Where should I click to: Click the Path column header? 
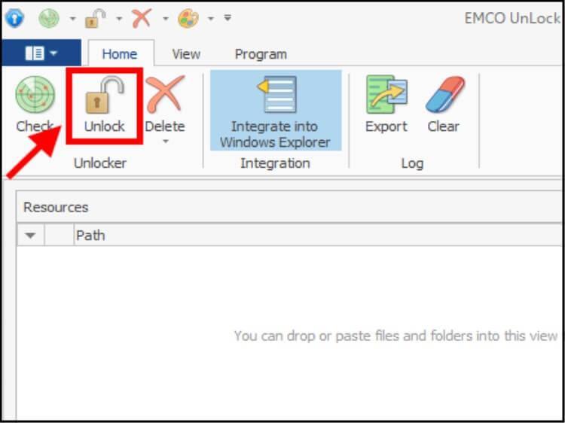click(x=319, y=236)
